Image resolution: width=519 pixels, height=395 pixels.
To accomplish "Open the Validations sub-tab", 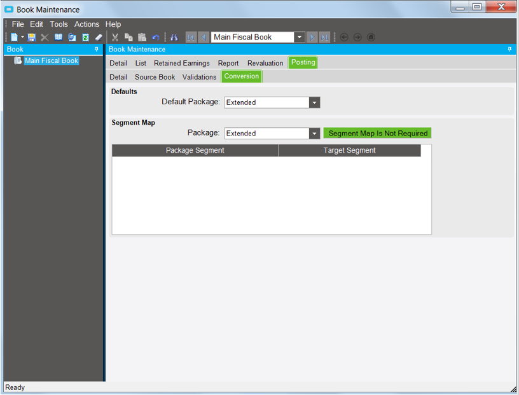I will tap(199, 77).
